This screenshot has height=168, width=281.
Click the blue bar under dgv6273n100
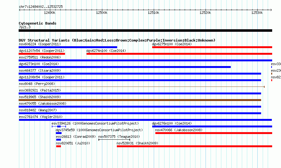click(x=125, y=67)
